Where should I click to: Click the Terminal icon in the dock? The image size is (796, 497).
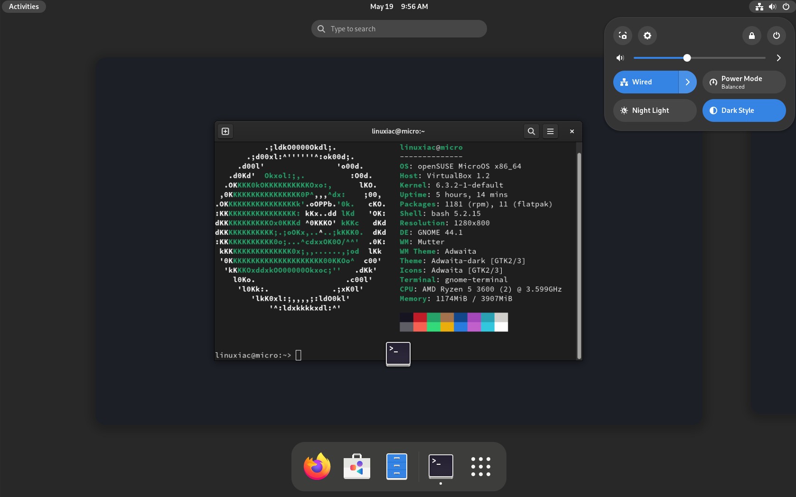(441, 467)
